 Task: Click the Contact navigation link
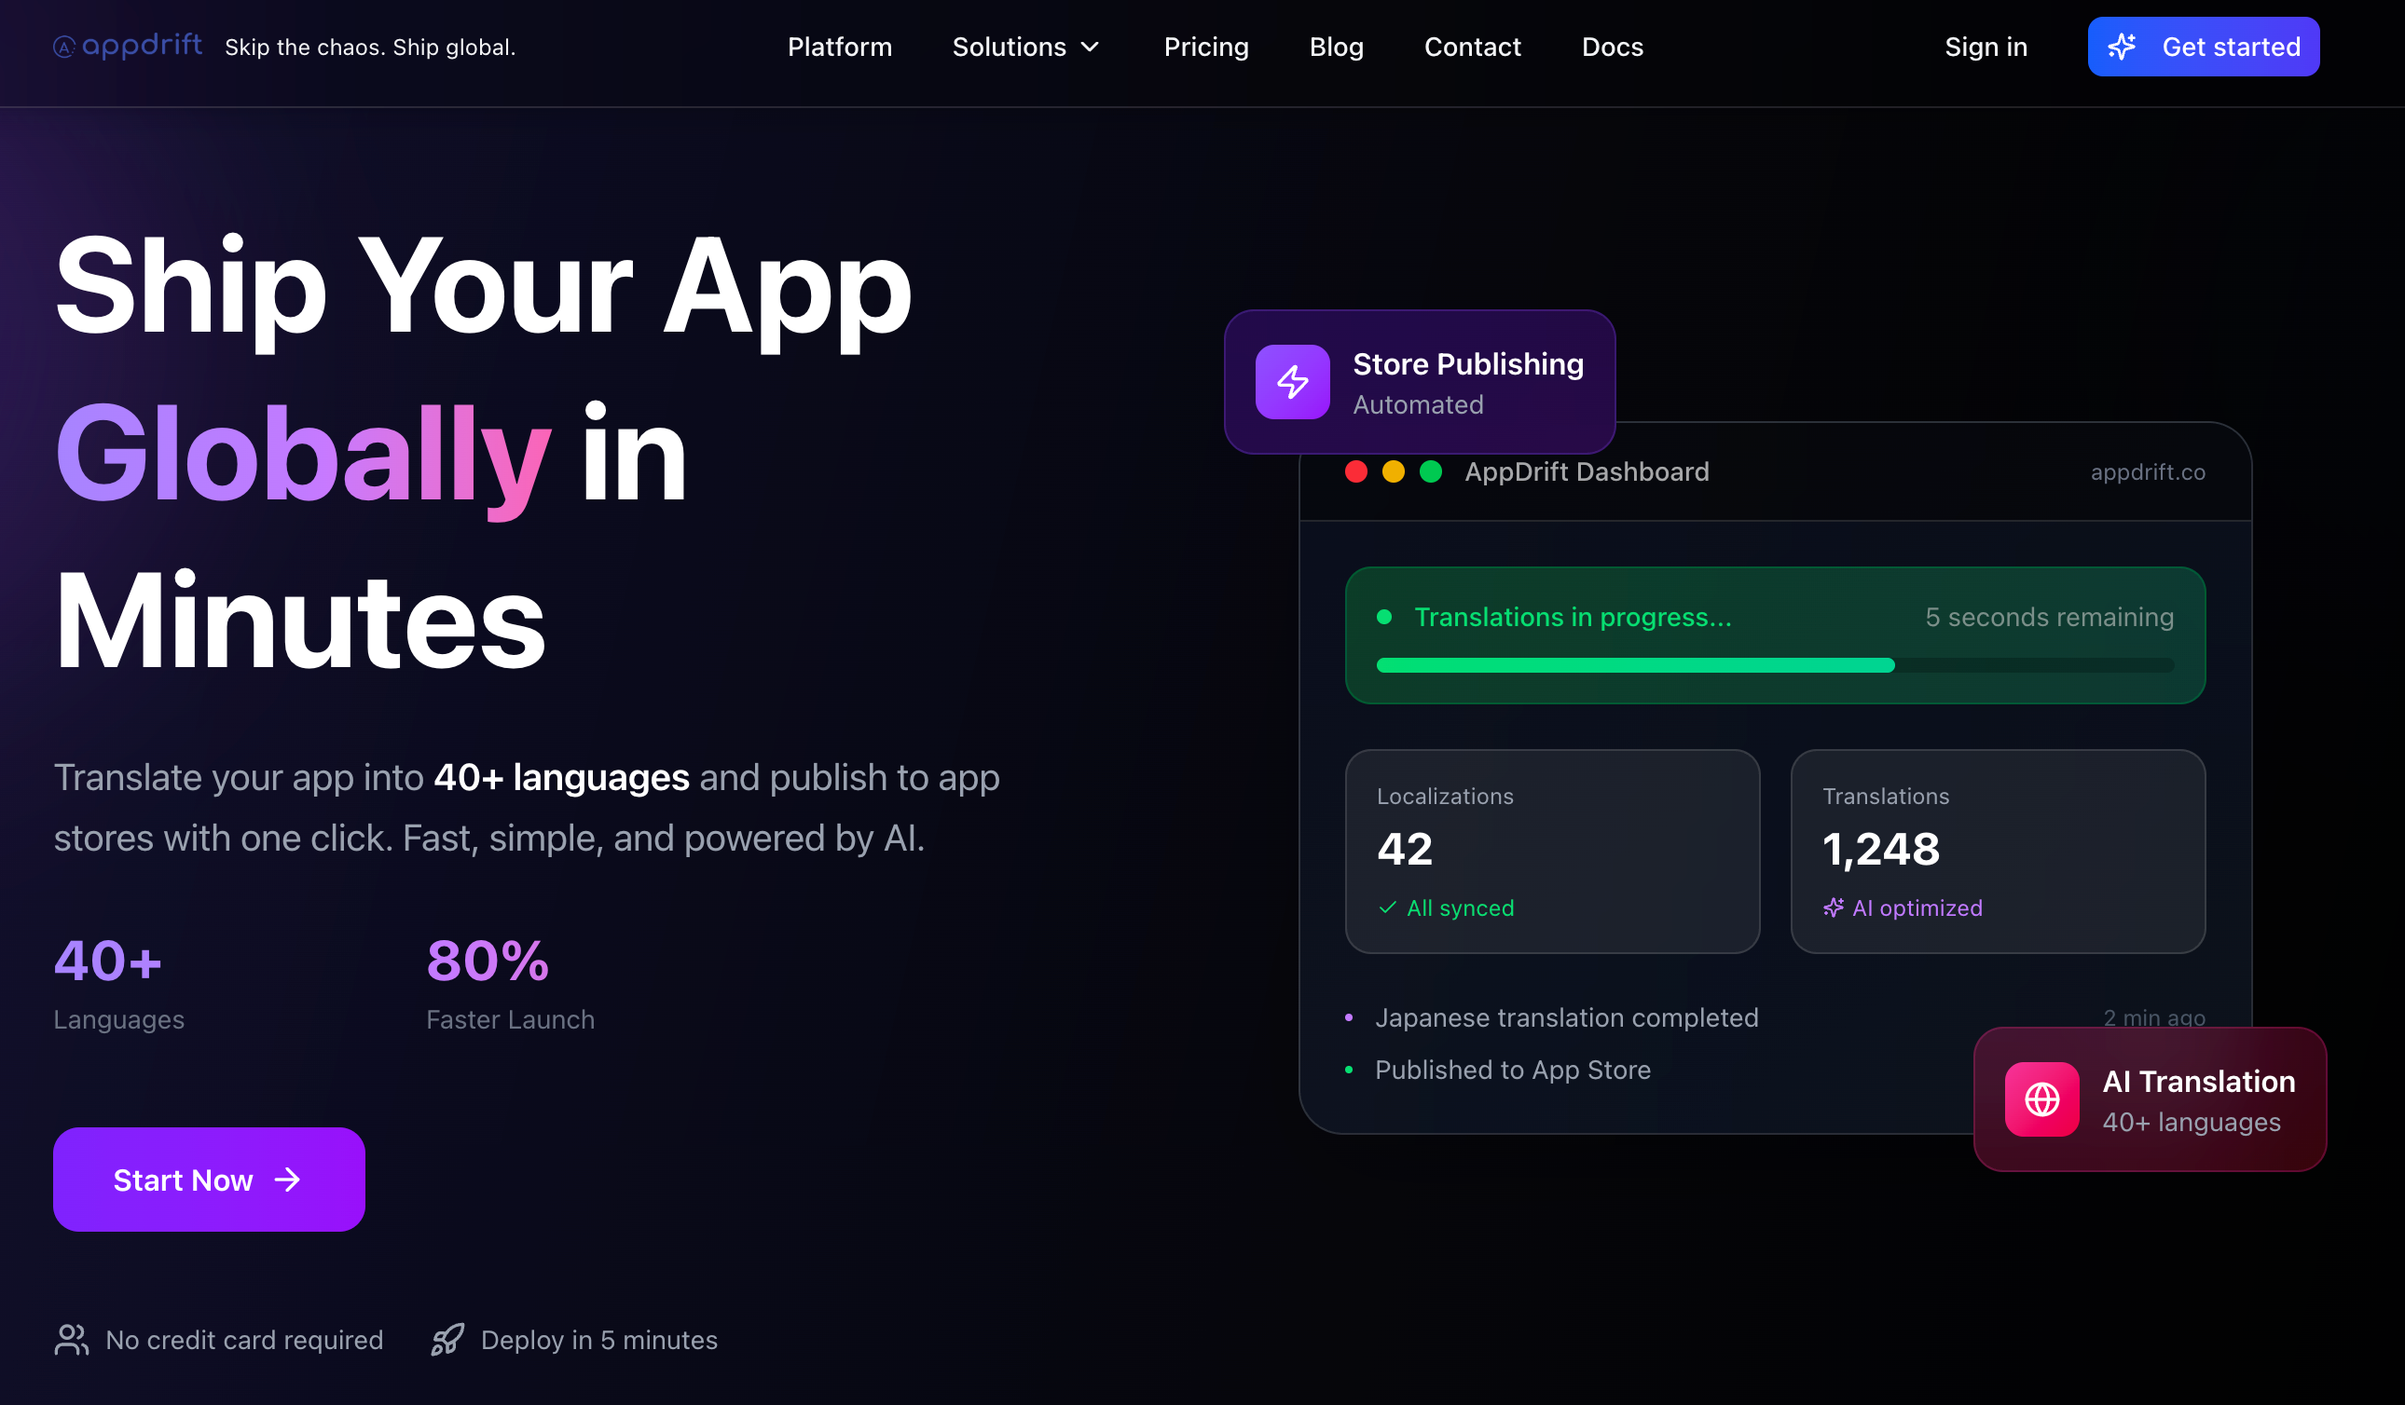click(1472, 47)
